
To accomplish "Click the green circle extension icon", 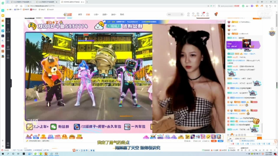I will coord(243,6).
